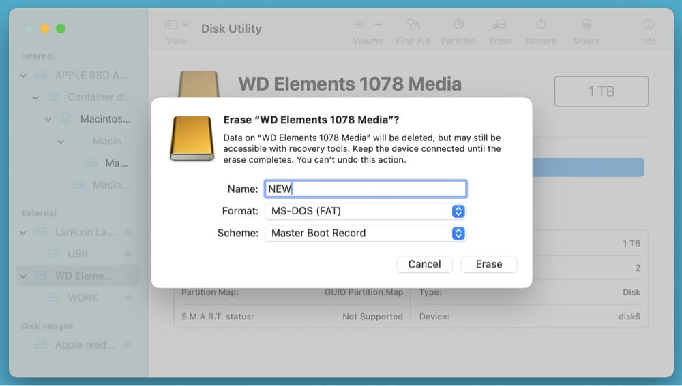Click the yellow drive icon in the dialog
This screenshot has width=682, height=386.
(x=192, y=138)
